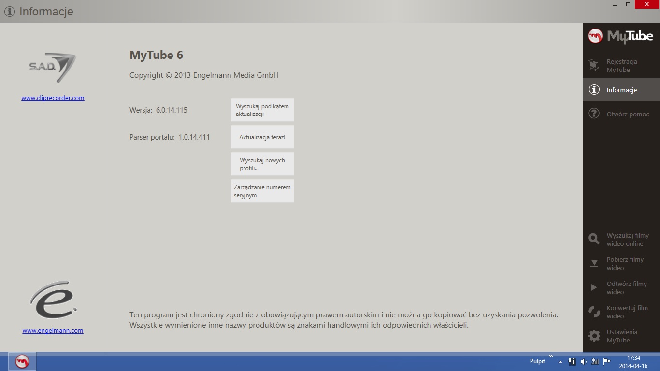
Task: Select Informacje menu entry
Action: point(621,90)
